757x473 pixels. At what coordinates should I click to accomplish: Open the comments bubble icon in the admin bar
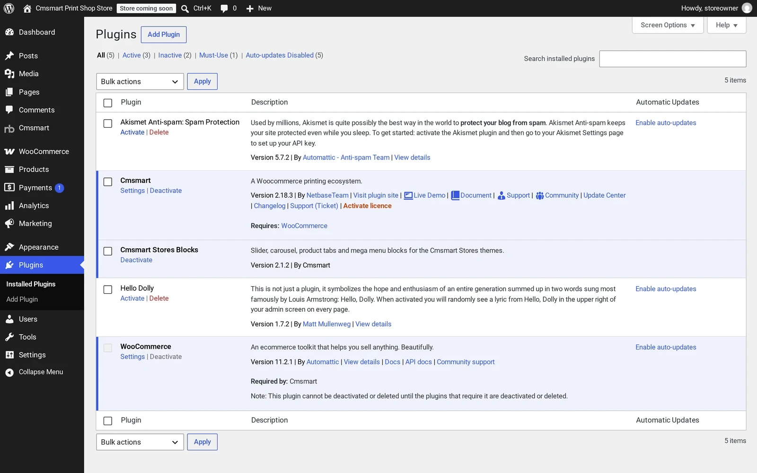coord(224,9)
